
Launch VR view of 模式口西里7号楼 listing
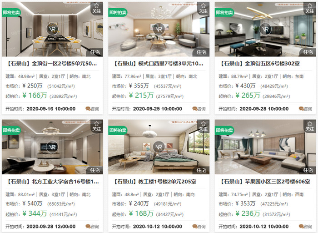159,29
